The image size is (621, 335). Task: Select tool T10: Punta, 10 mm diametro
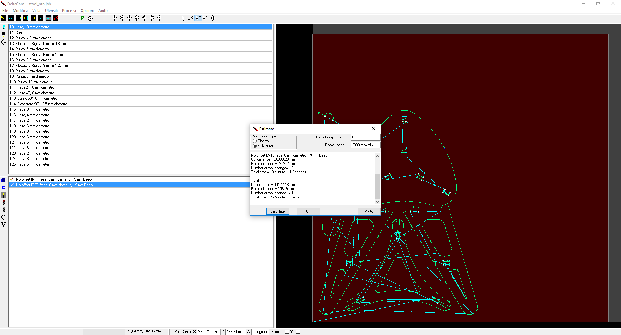140,82
